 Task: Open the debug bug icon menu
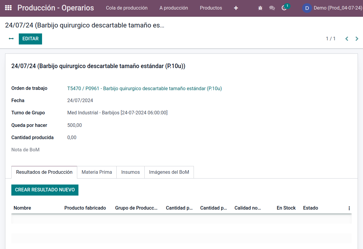coord(260,8)
